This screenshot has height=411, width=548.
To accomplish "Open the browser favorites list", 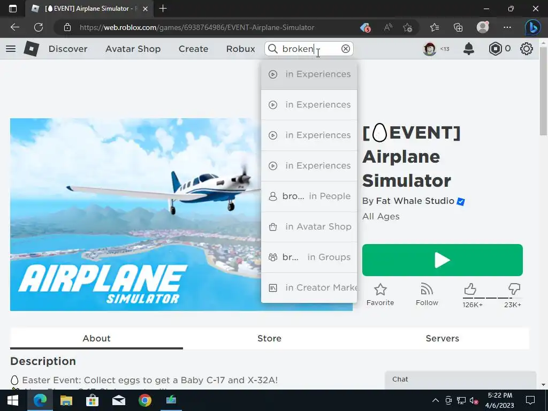I will [435, 27].
